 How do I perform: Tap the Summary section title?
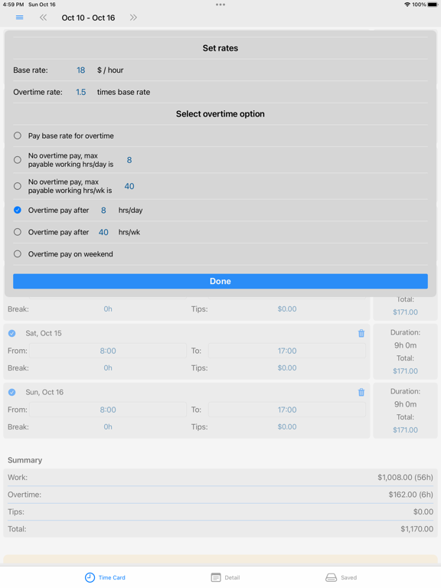(24, 460)
